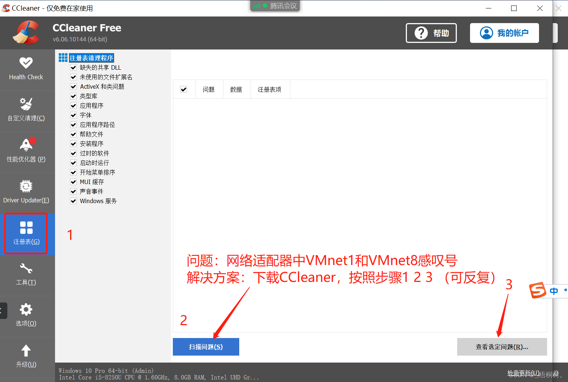Click the sidebar collapse arrow tab
This screenshot has width=568, height=382.
pyautogui.click(x=3, y=311)
